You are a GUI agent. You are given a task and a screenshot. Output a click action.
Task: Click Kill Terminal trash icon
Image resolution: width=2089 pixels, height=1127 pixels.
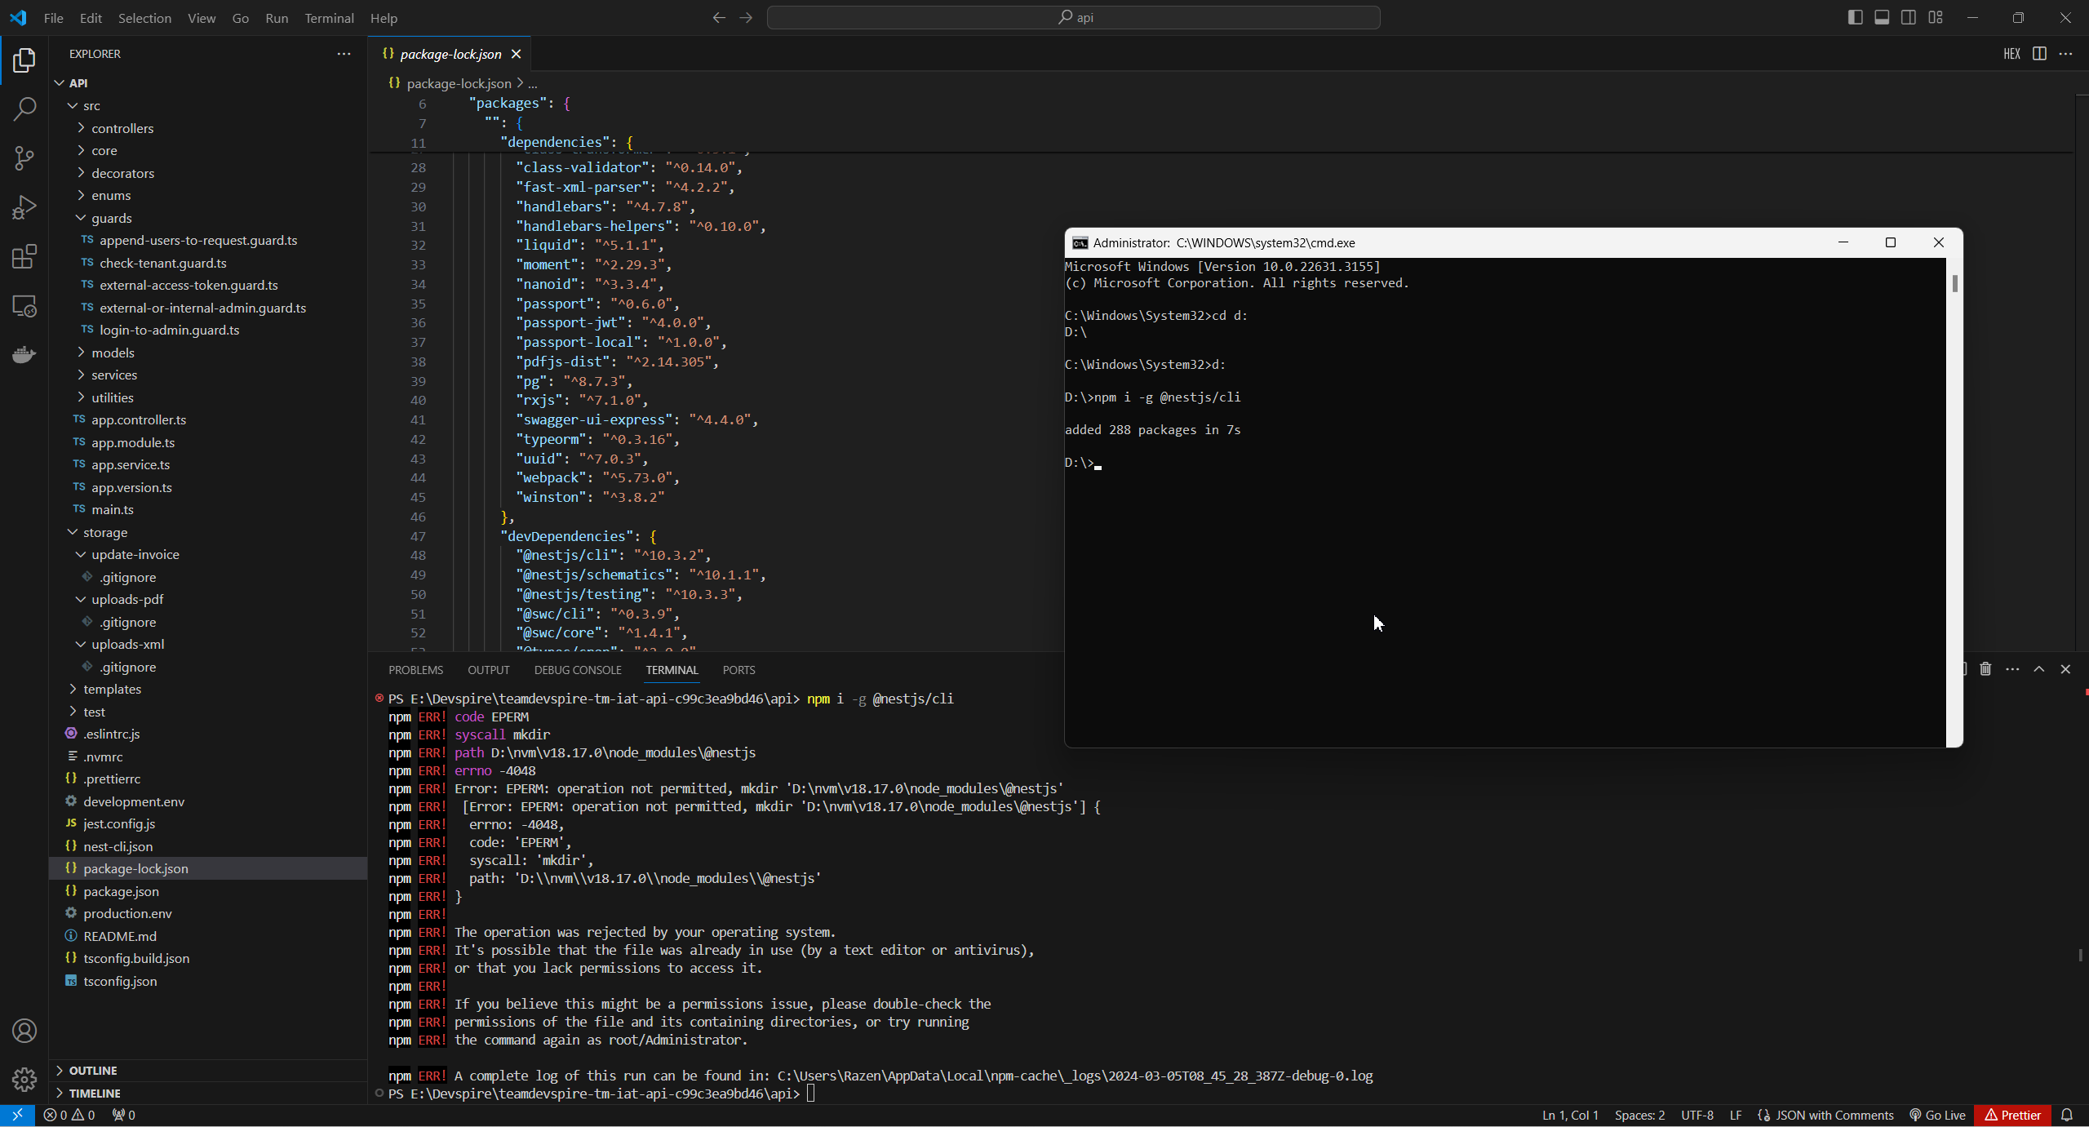pyautogui.click(x=1985, y=669)
